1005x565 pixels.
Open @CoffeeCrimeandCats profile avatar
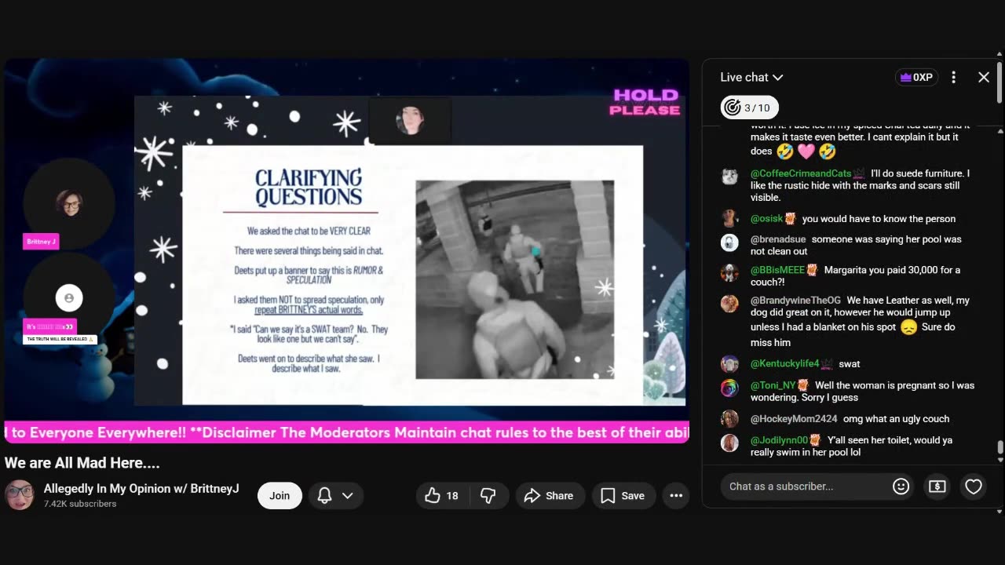coord(729,176)
